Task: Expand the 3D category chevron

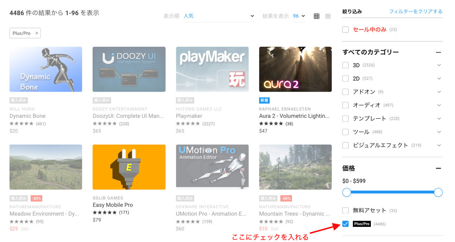Action: (439, 65)
